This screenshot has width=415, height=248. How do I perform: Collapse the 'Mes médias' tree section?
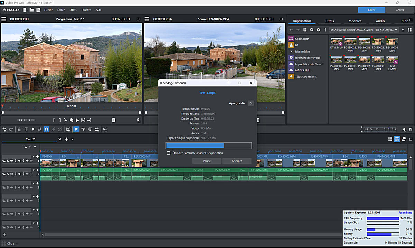(x=291, y=51)
